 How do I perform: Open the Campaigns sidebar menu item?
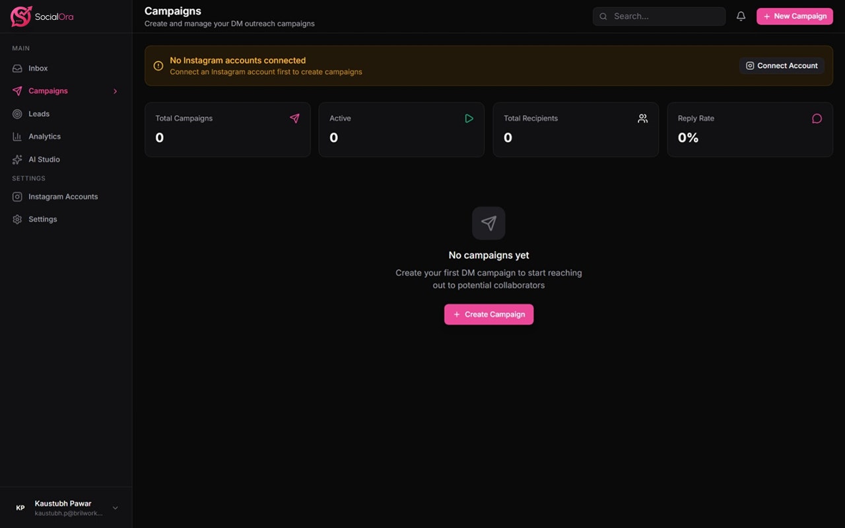point(48,91)
